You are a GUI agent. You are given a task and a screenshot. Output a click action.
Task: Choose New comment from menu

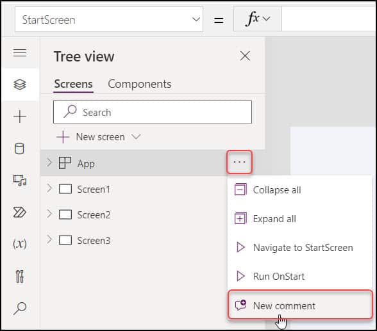click(300, 305)
